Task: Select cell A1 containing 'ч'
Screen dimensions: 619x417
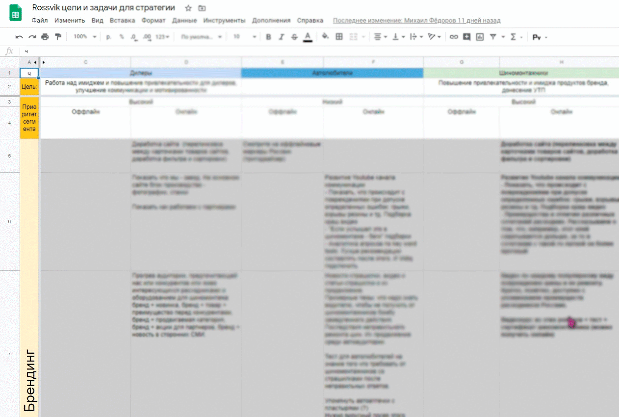Action: (29, 73)
